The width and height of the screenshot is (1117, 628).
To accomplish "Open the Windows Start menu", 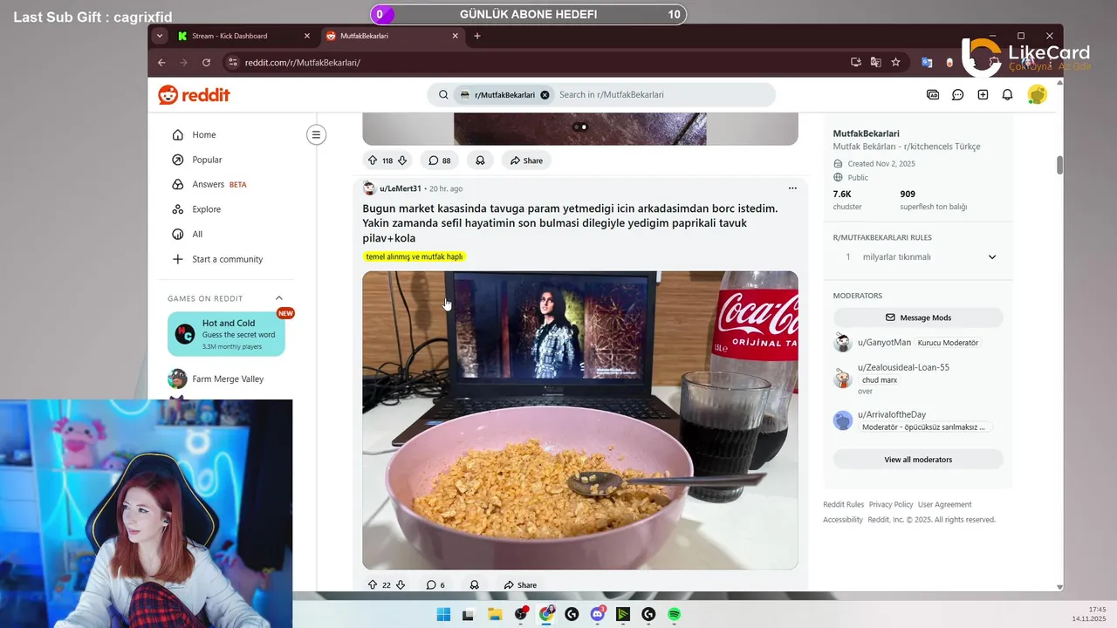I will (443, 614).
